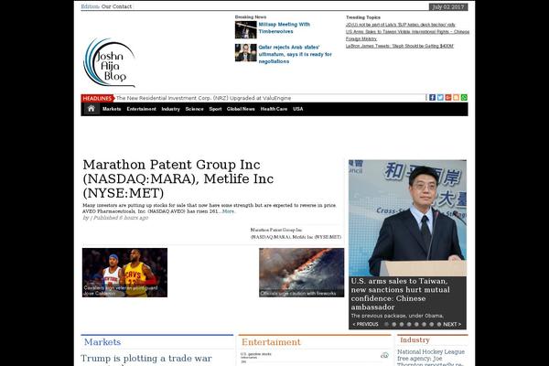The image size is (549, 366).
Task: Open the Marathon Patent Group Inc main headline
Action: [178, 178]
